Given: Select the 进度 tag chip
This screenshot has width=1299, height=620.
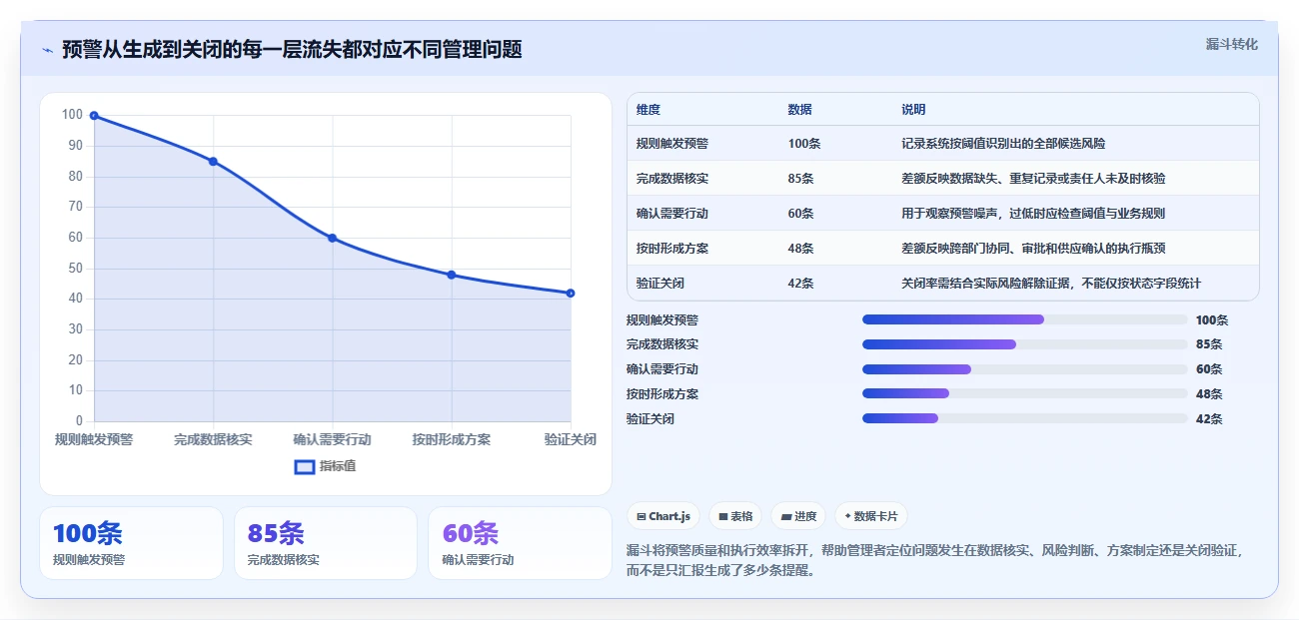Looking at the screenshot, I should tap(799, 516).
